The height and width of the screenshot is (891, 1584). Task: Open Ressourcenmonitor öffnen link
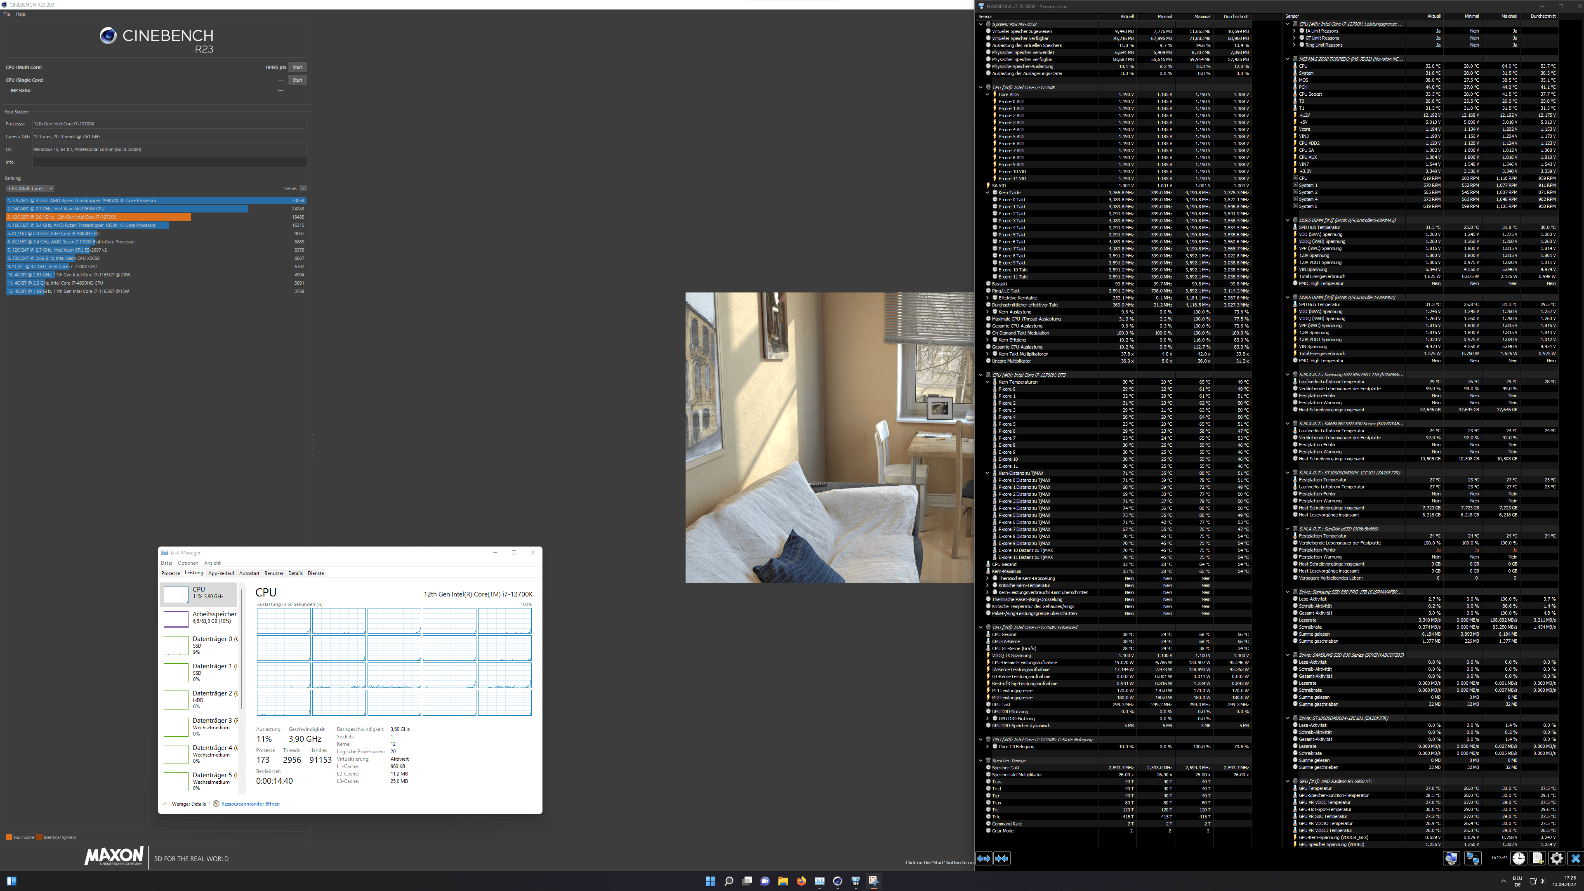tap(246, 804)
